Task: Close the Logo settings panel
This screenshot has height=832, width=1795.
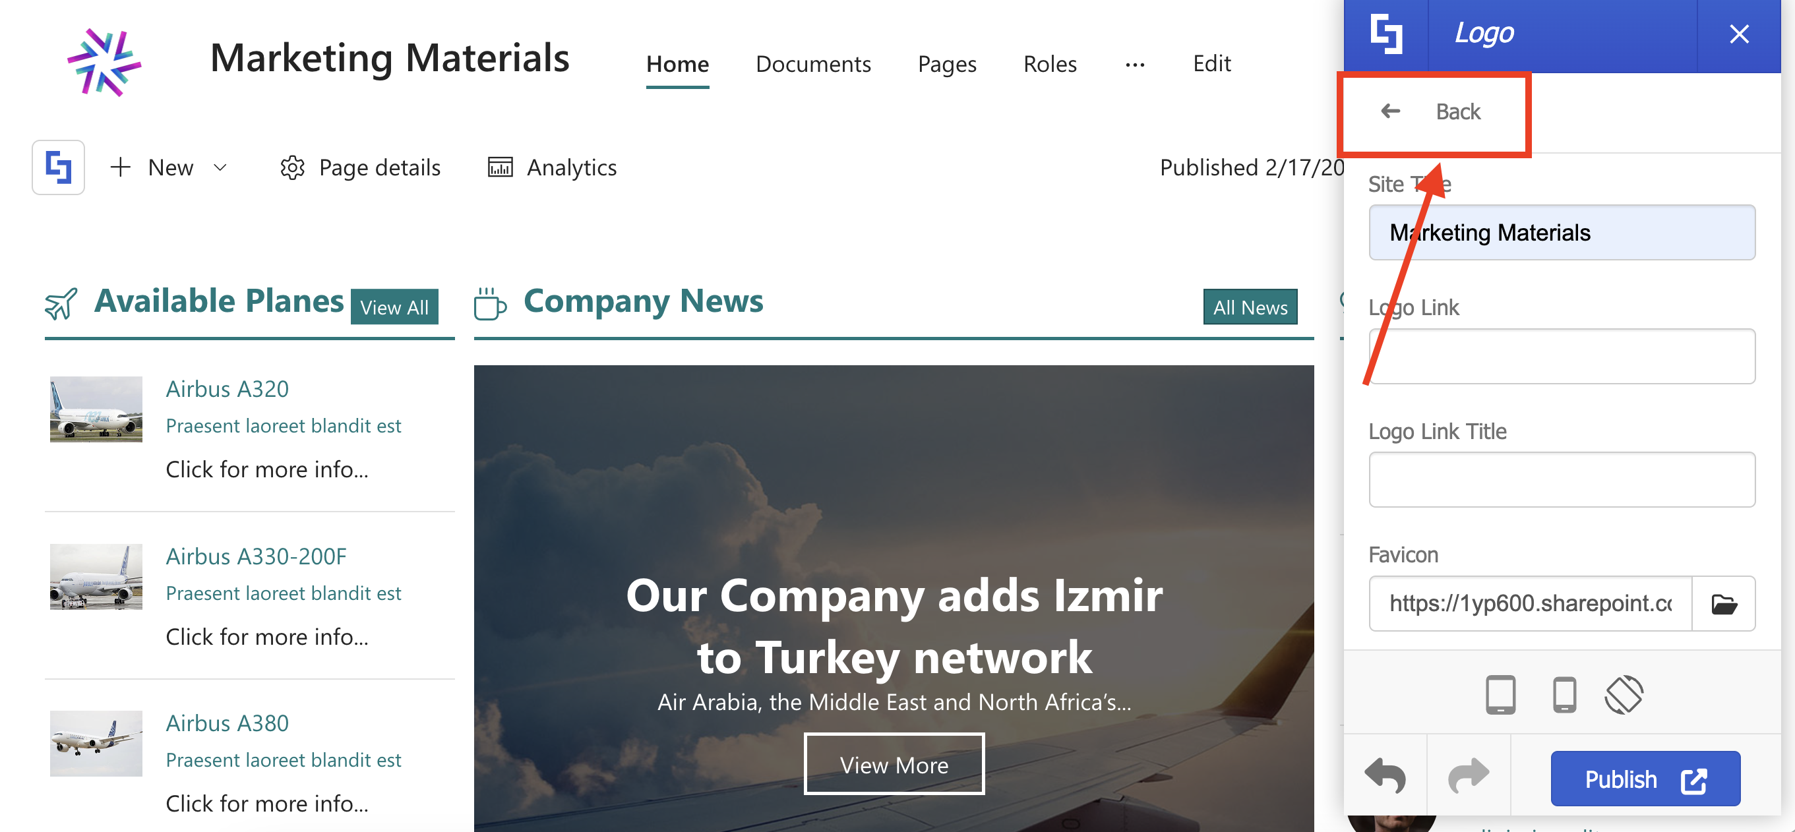Action: [x=1739, y=34]
